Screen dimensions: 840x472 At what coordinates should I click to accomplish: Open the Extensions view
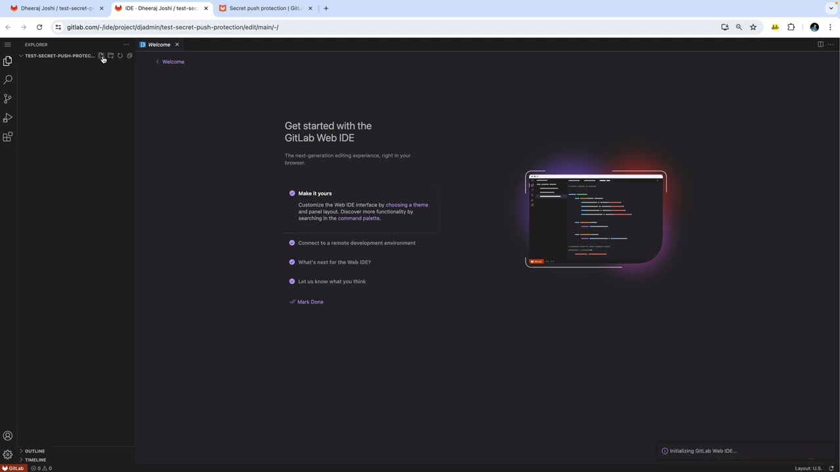pos(7,137)
